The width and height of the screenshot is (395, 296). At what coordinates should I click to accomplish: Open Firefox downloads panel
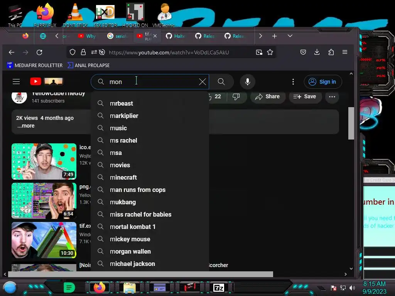[317, 52]
